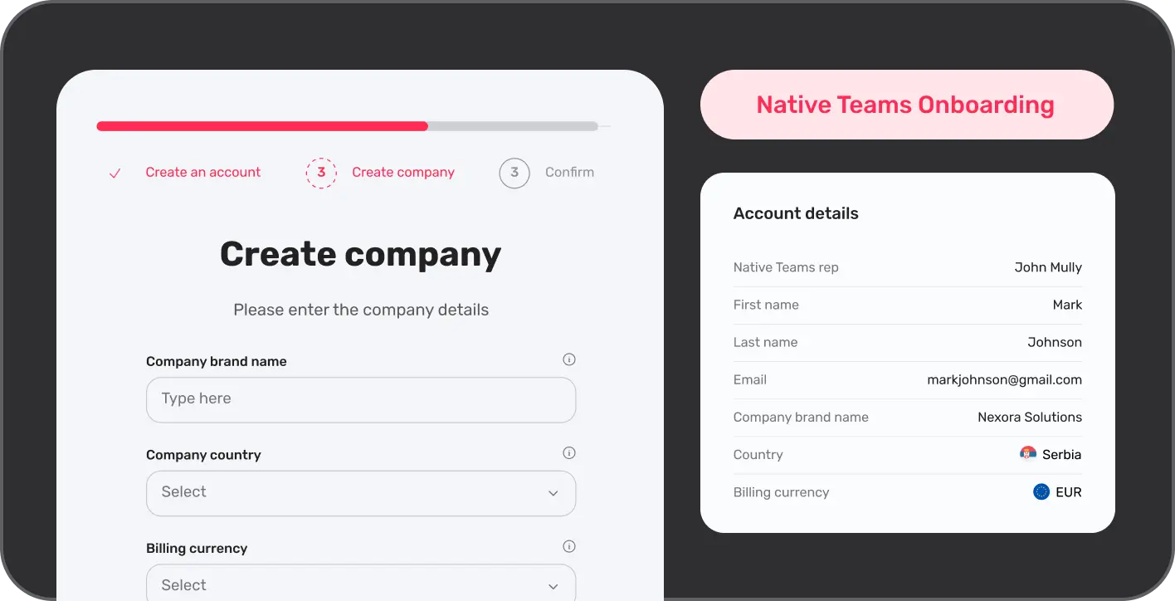Image resolution: width=1175 pixels, height=601 pixels.
Task: Click the red onboarding progress bar
Action: [262, 126]
